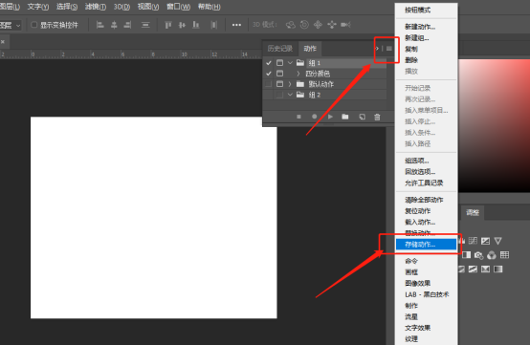This screenshot has width=530, height=345.
Task: Click the align vertical centers icon
Action: [x=182, y=25]
